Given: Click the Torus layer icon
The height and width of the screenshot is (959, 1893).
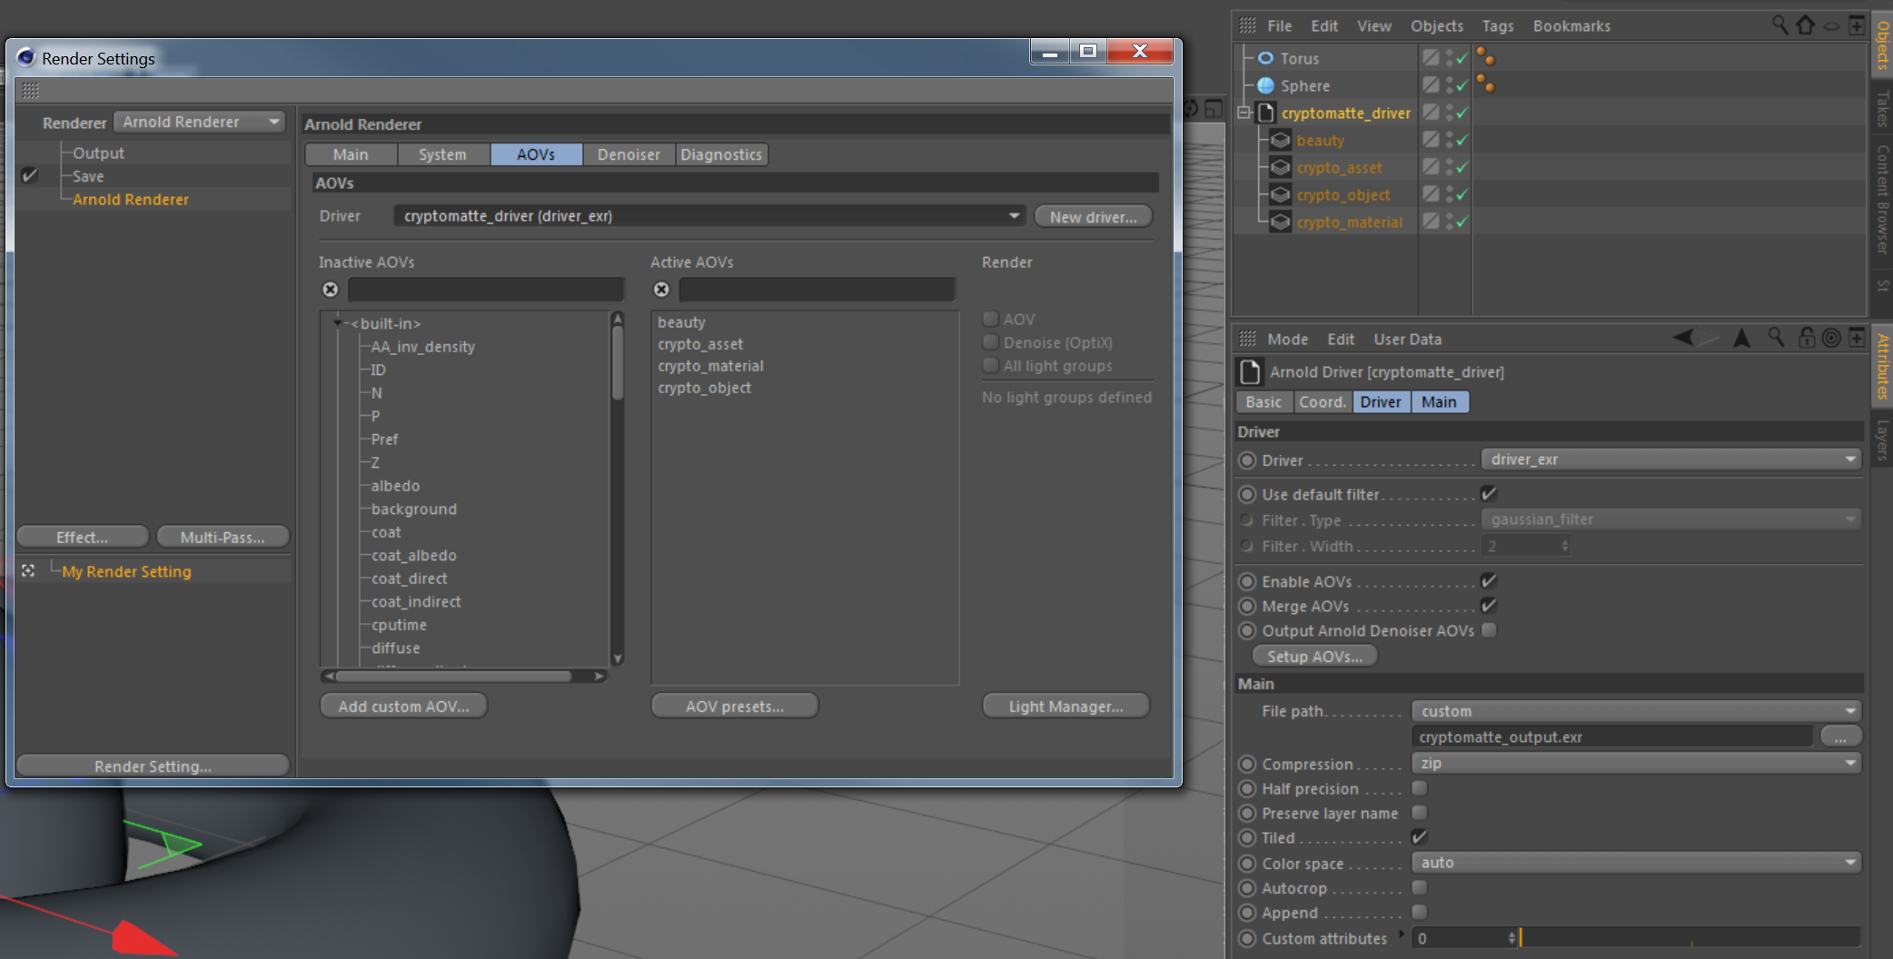Looking at the screenshot, I should [x=1431, y=58].
